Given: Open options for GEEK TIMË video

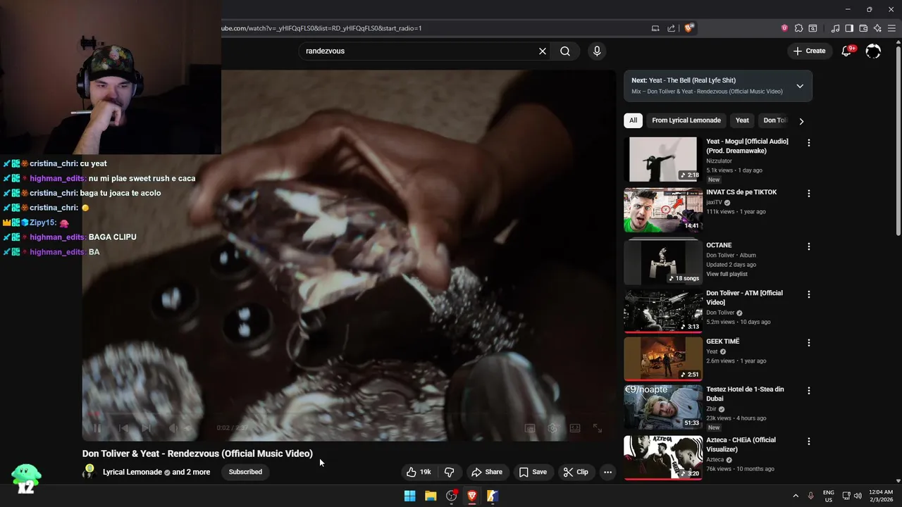Looking at the screenshot, I should point(809,343).
